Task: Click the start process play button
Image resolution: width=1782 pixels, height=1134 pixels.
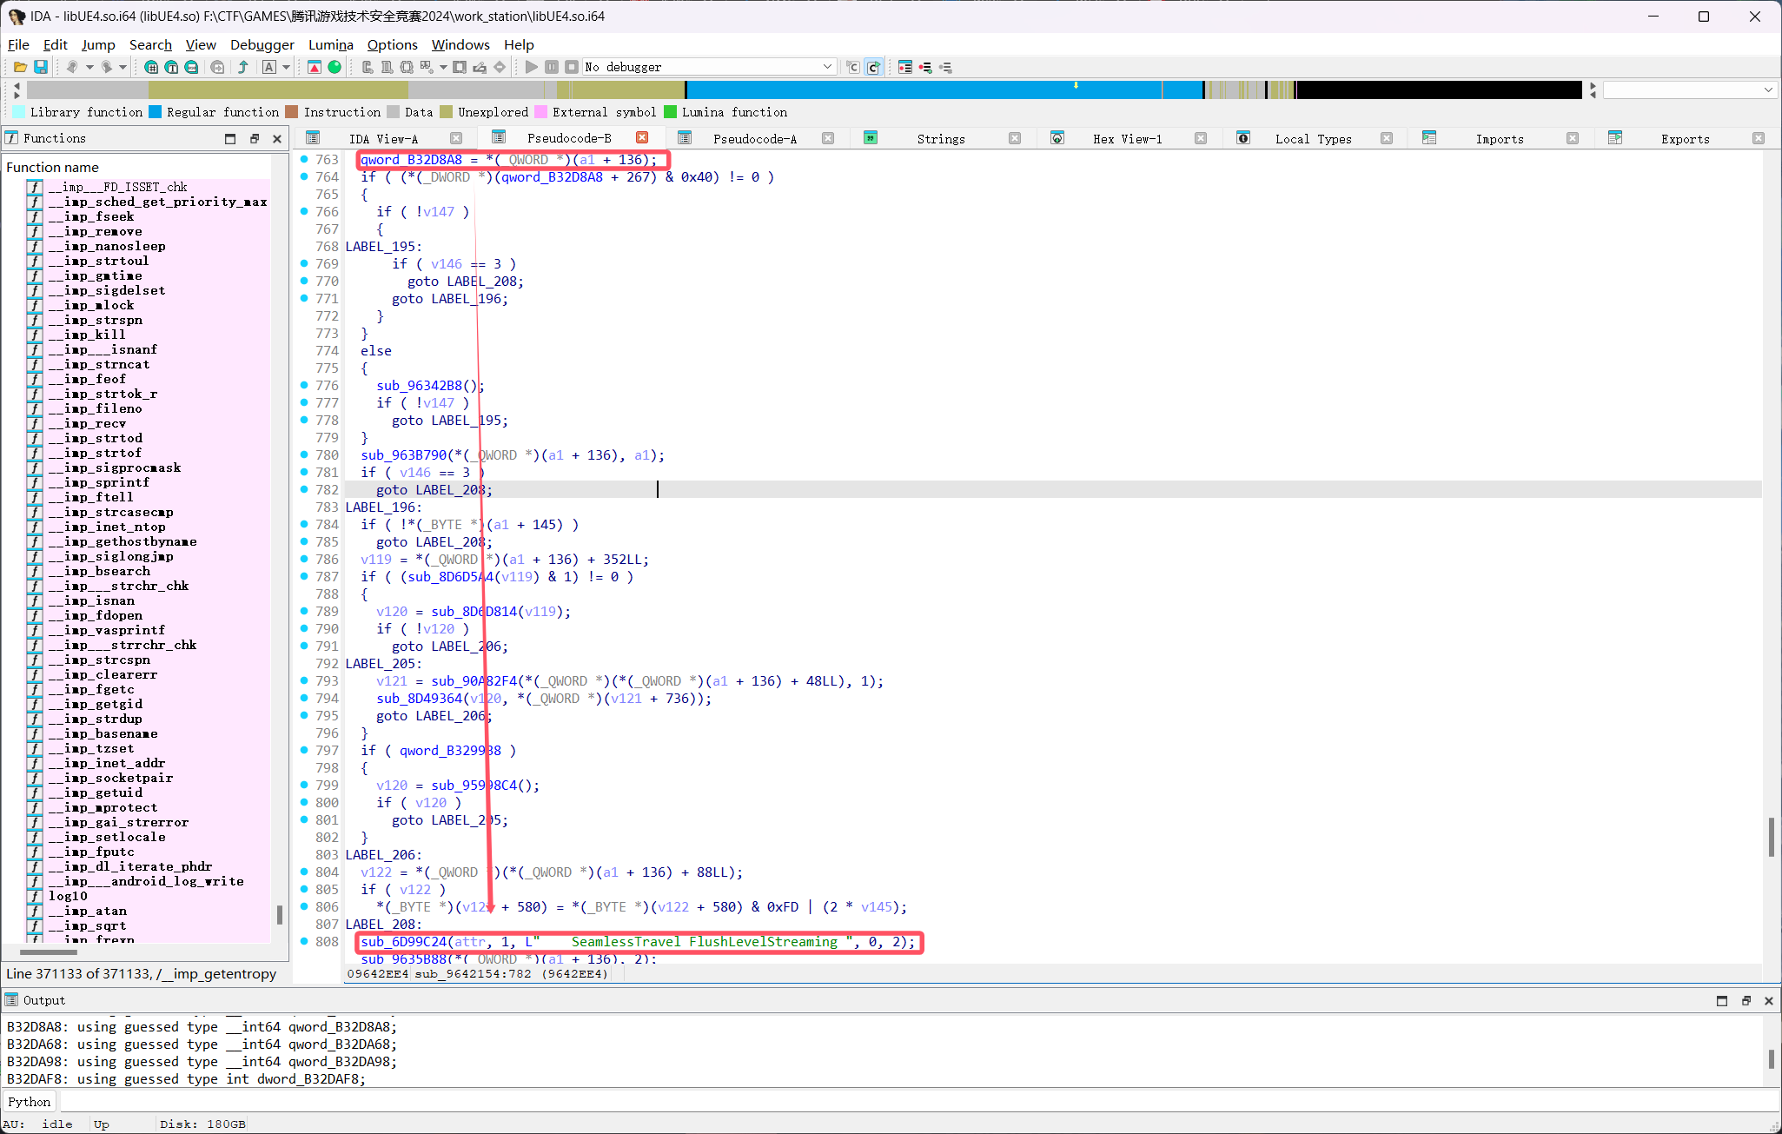Action: [x=531, y=67]
